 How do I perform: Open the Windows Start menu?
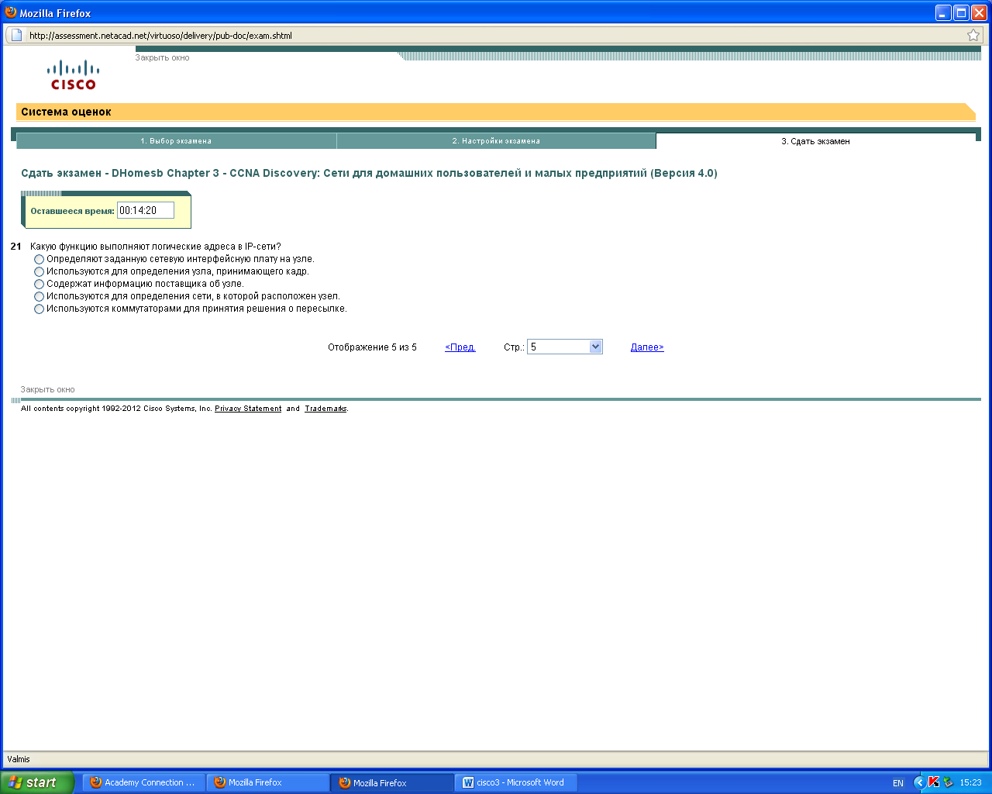(x=37, y=782)
